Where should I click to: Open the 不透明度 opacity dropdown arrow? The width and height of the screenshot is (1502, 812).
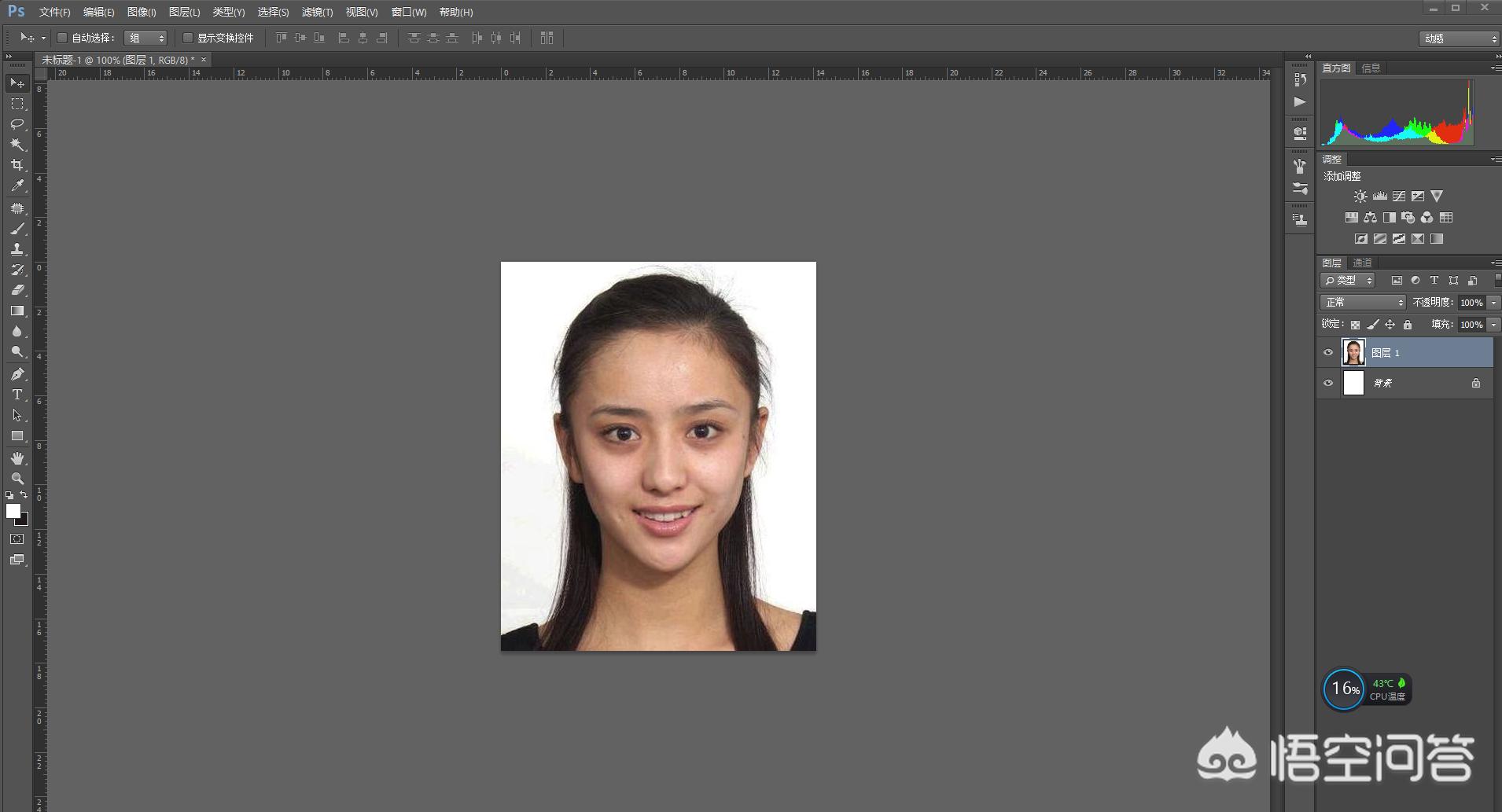click(x=1493, y=303)
